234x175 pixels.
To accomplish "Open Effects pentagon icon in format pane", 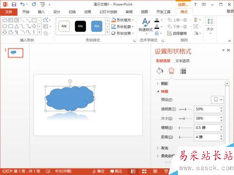I will pos(171,71).
